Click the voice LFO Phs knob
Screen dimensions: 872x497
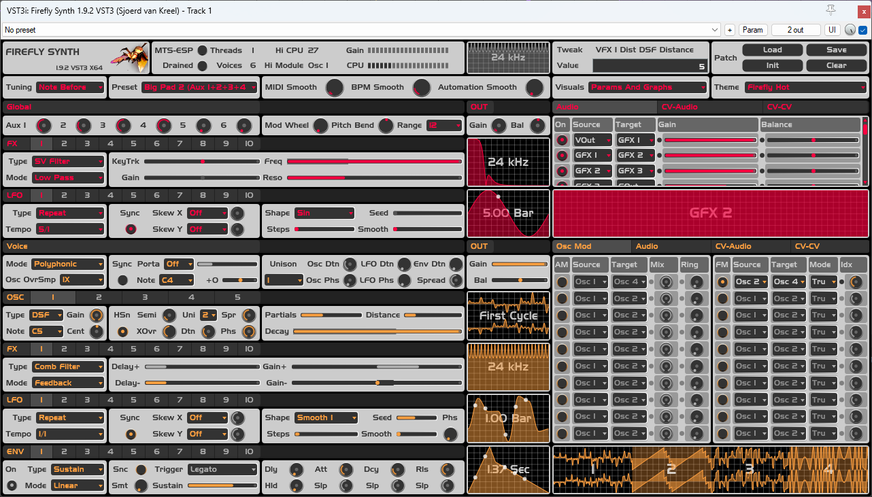[x=450, y=434]
